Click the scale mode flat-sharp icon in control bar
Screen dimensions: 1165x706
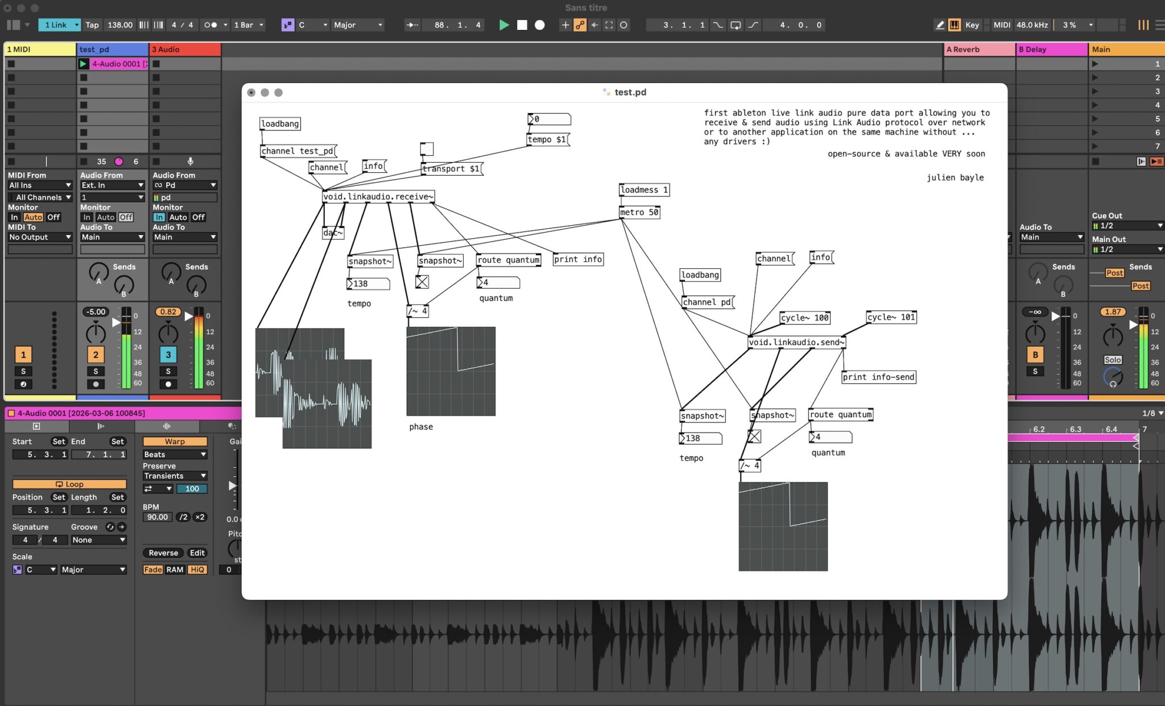288,25
